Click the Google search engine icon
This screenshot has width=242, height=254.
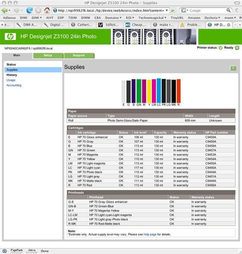tap(184, 10)
